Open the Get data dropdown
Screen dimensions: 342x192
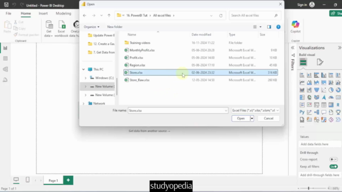(49, 29)
